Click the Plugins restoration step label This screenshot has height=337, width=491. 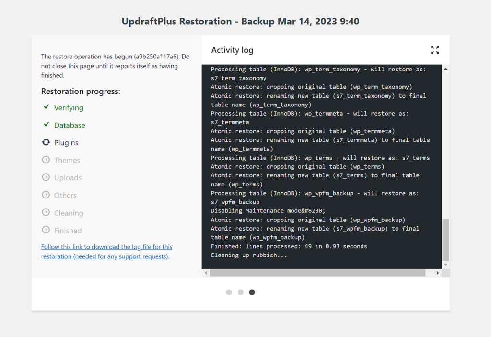(66, 143)
